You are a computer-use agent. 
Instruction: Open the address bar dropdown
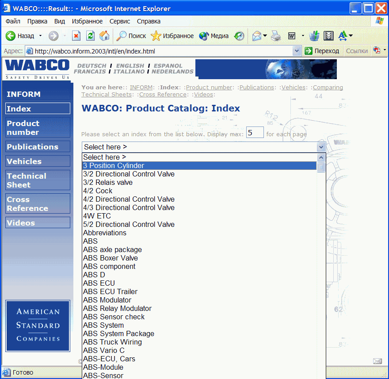(297, 51)
